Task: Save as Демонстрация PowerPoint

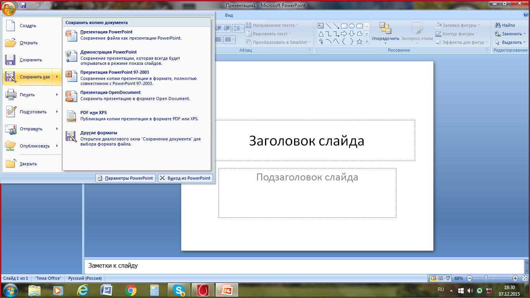Action: click(x=137, y=57)
